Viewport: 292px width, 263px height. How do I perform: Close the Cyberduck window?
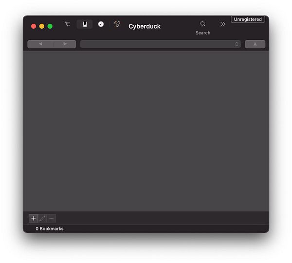click(34, 26)
